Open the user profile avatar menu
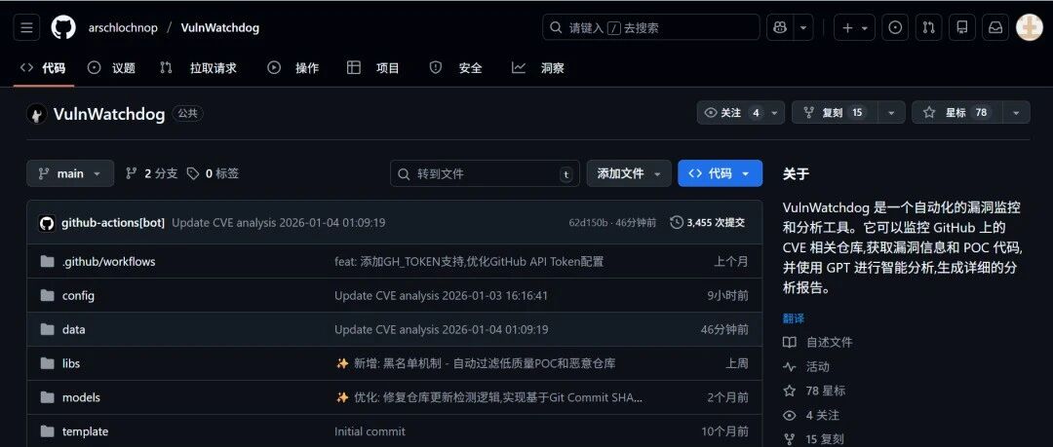Screen dimensions: 1053x447 pos(1029,27)
